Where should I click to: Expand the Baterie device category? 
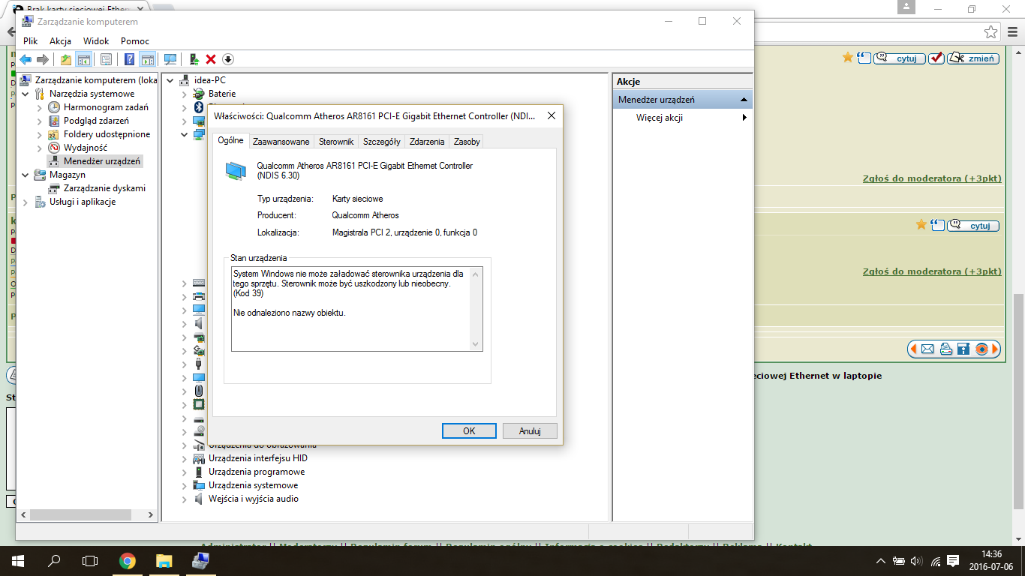[x=185, y=94]
